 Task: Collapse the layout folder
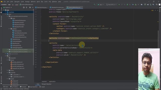7,60
